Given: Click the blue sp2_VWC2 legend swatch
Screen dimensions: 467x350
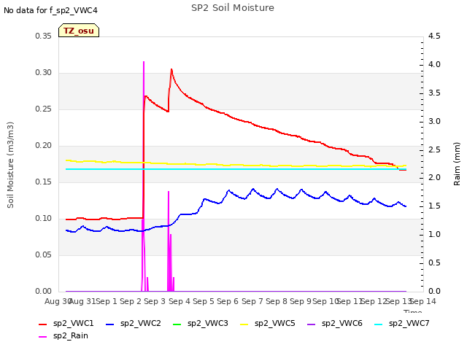Looking at the screenshot, I should (110, 324).
